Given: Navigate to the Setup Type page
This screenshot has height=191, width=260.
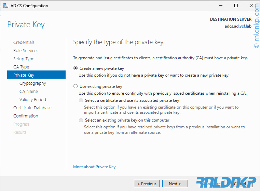Looking at the screenshot, I should (24, 59).
